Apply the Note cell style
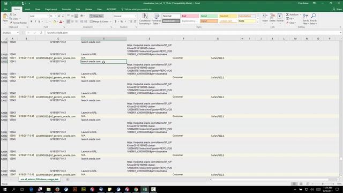 point(247,21)
